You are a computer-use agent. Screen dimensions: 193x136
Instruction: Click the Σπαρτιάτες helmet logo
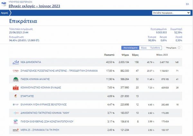click(x=16, y=96)
